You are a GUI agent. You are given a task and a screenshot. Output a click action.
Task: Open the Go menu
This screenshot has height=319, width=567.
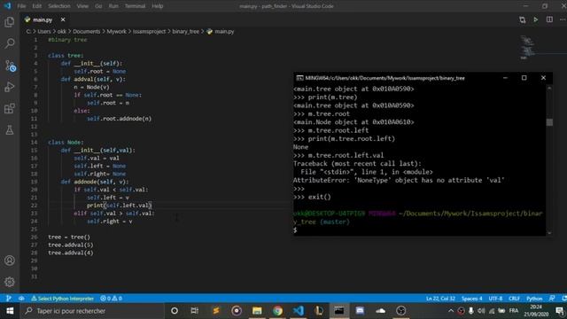(98, 6)
